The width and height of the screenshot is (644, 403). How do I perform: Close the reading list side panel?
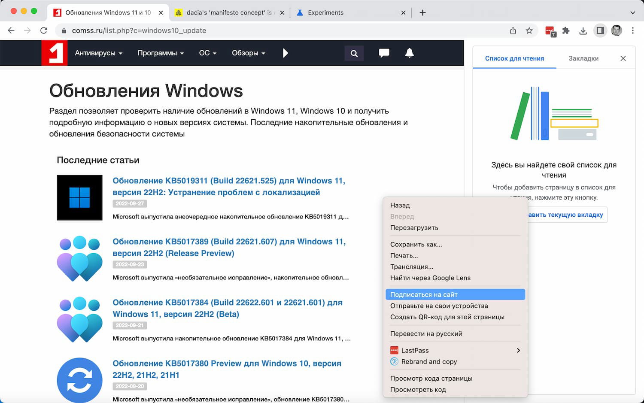pos(623,58)
